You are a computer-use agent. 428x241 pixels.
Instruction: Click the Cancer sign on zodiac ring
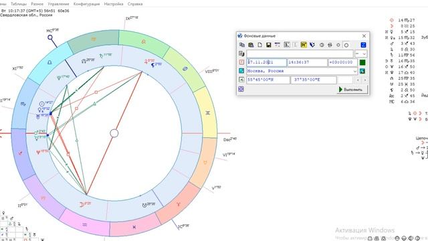185,69
